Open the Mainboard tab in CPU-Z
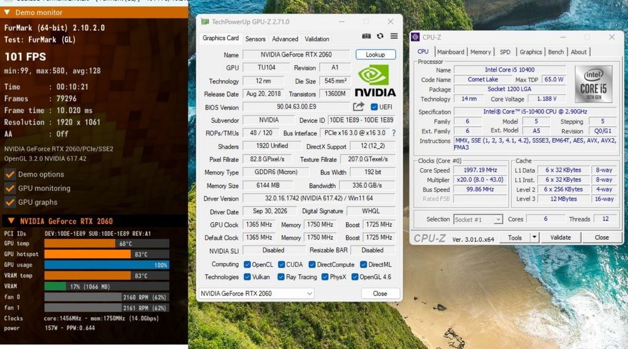 tap(450, 52)
